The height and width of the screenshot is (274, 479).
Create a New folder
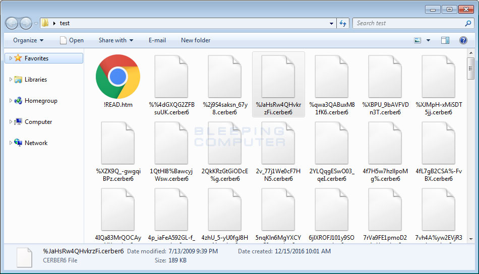pos(196,40)
